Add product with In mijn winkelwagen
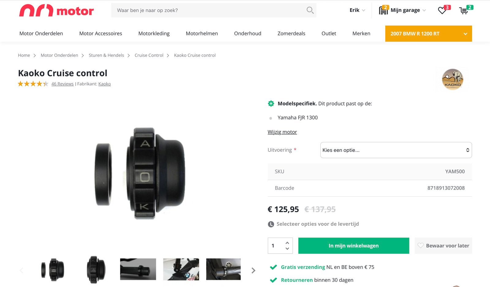 click(x=354, y=246)
